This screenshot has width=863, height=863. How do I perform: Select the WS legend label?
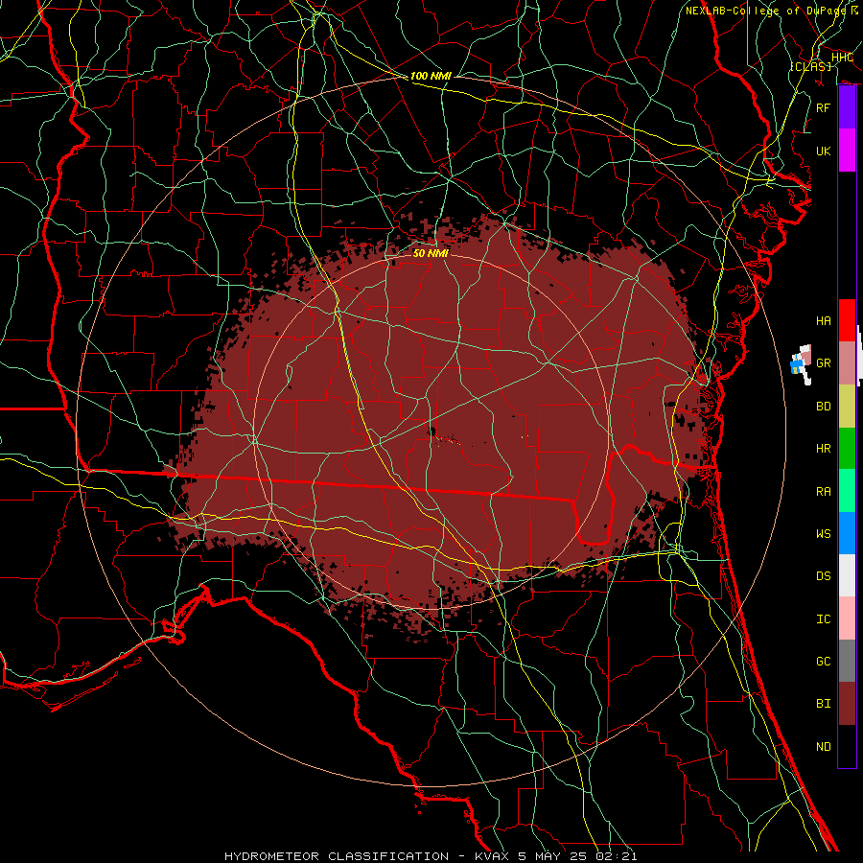tap(824, 534)
